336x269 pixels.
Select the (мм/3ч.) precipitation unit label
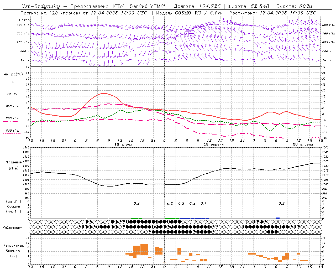[x=14, y=202]
